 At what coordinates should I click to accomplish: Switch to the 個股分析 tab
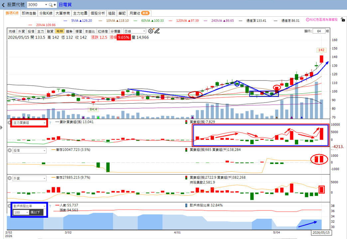[x=97, y=13]
